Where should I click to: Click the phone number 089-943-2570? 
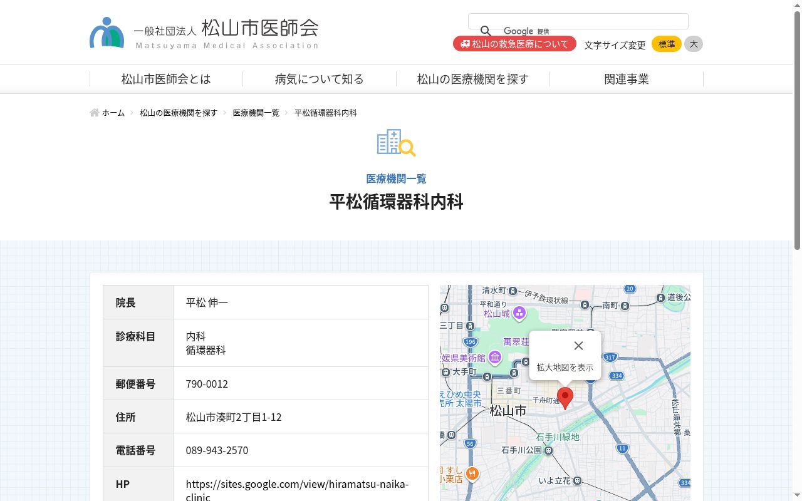tap(217, 450)
